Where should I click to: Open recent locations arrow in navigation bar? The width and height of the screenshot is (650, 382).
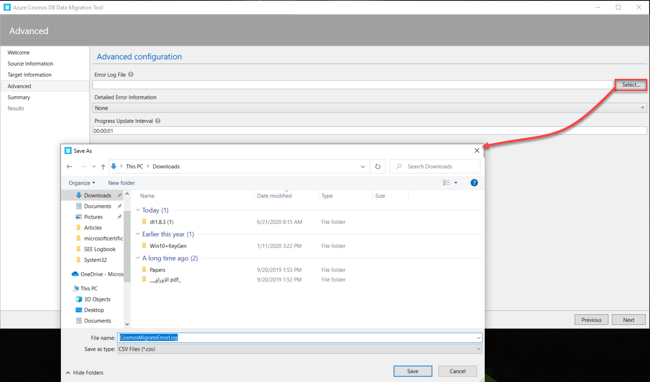[94, 167]
